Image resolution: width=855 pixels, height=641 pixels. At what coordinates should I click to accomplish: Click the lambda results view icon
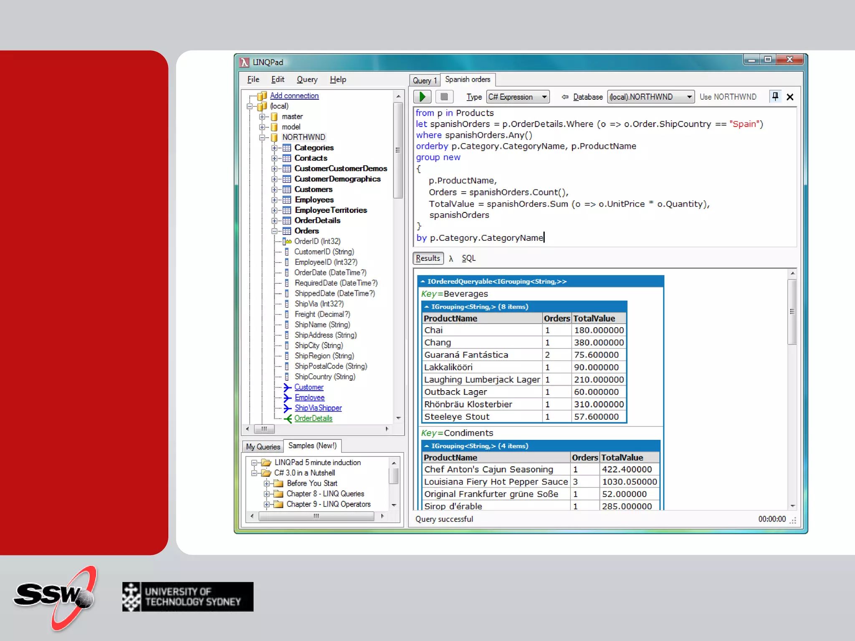click(451, 259)
